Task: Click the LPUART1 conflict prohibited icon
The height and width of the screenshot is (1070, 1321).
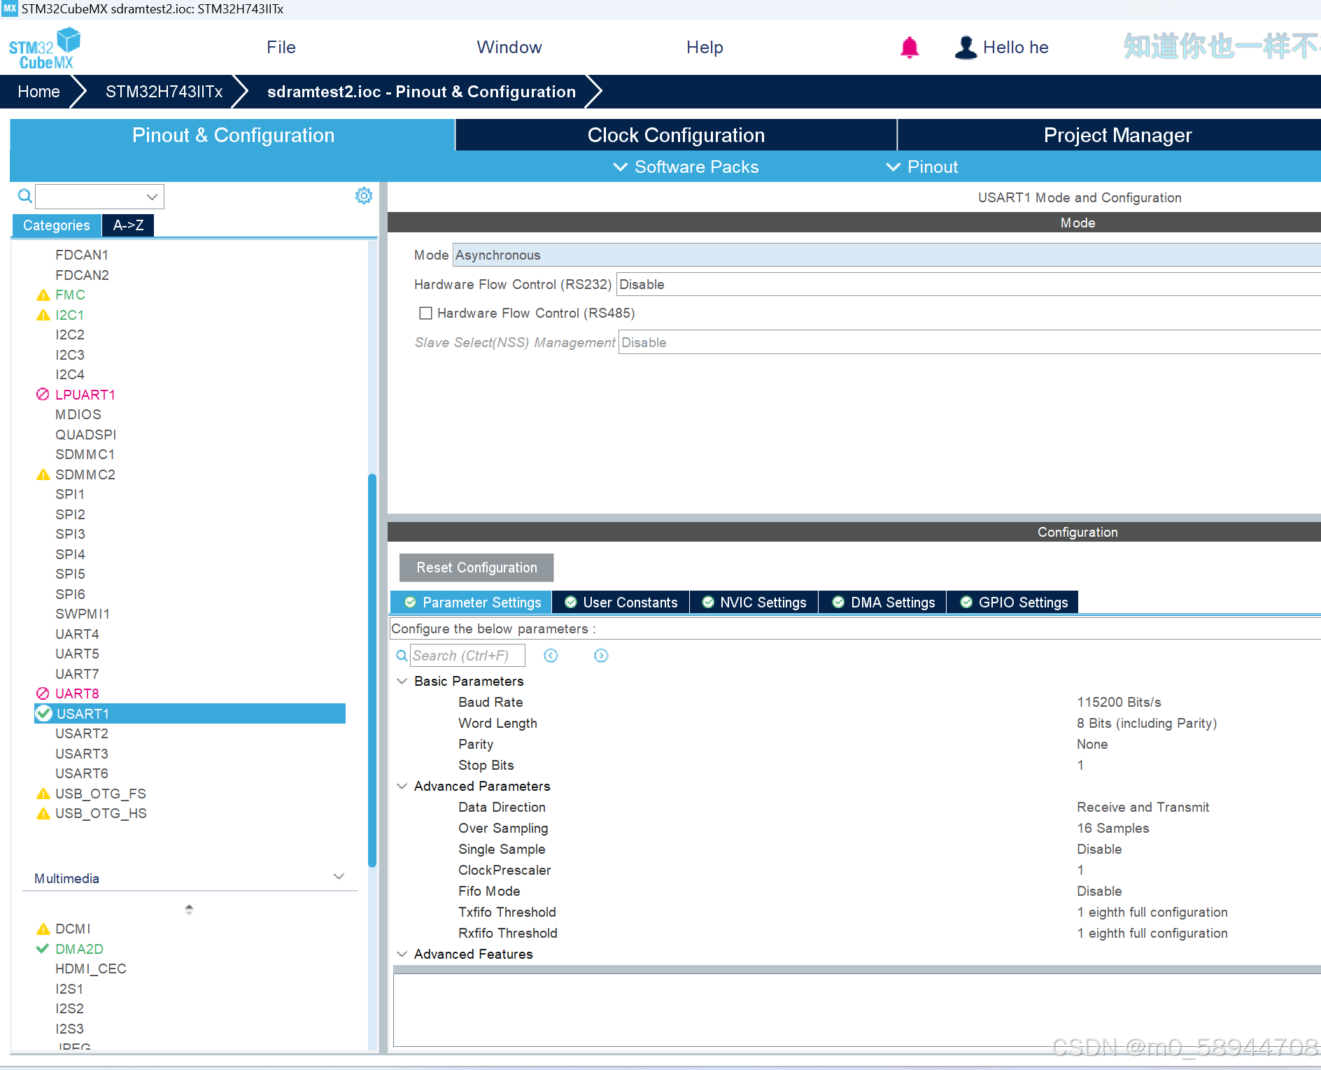Action: click(x=43, y=395)
